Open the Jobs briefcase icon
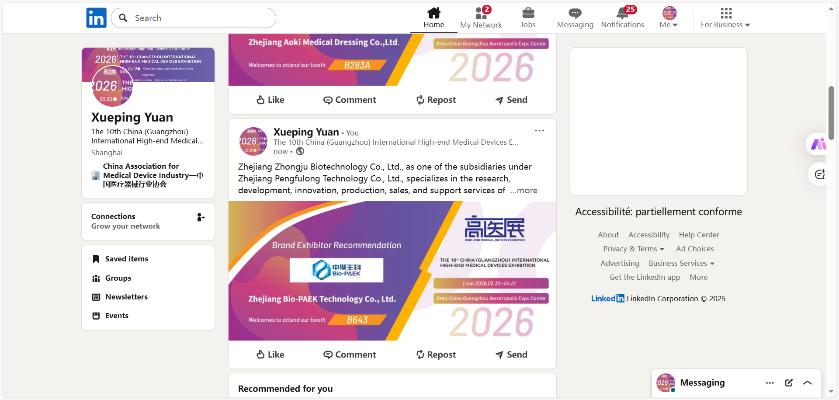The height and width of the screenshot is (400, 839). pos(528,13)
